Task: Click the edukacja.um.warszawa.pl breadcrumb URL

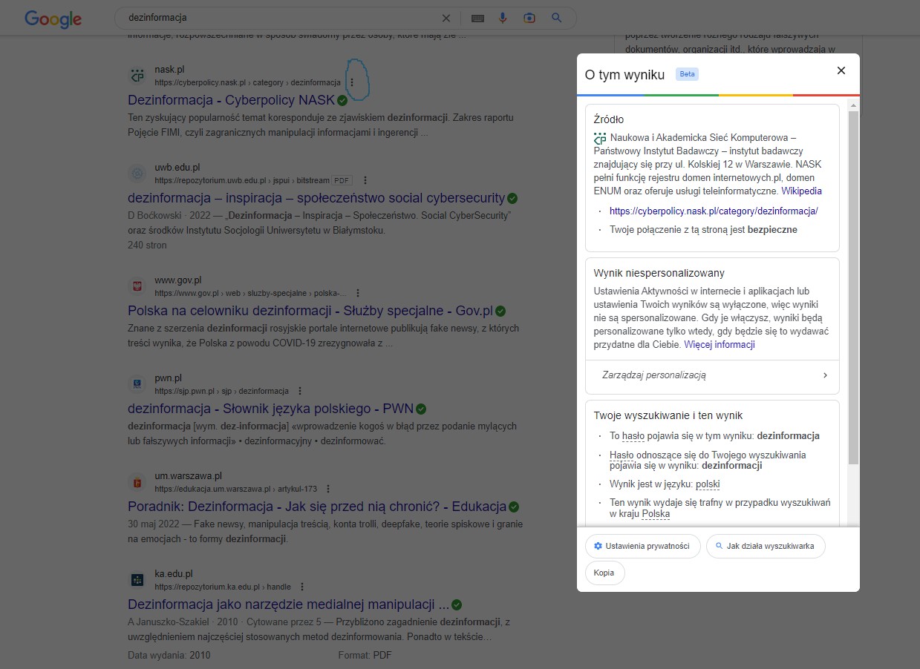Action: [x=235, y=489]
